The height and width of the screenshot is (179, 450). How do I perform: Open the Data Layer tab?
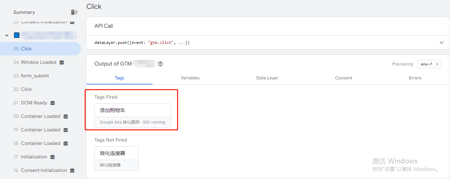coord(267,78)
